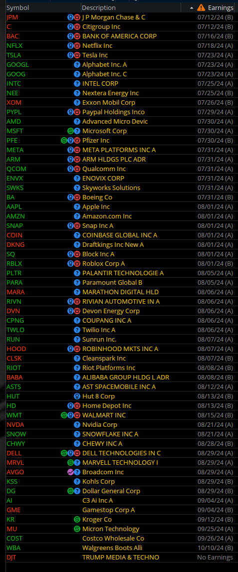Click the No Earnings cell for DJT
The image size is (238, 572).
click(215, 558)
